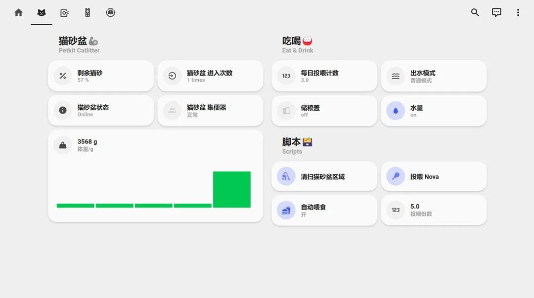The width and height of the screenshot is (534, 298).
Task: Click the info icon for 猫砂盆状态
Action: coord(63,110)
